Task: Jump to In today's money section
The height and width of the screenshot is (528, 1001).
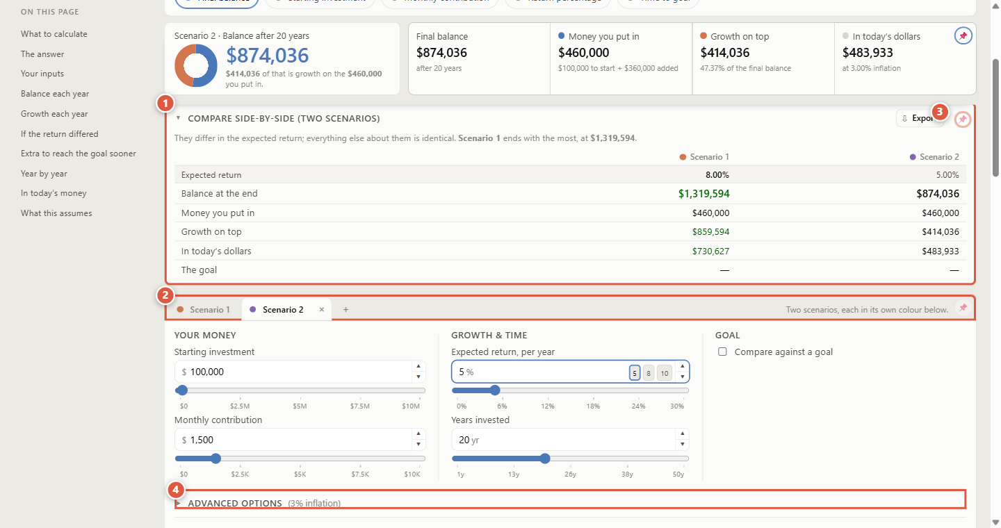Action: 54,193
